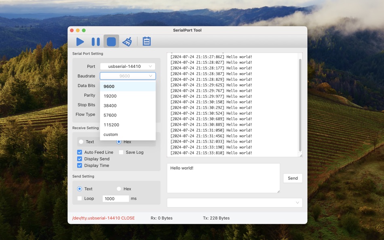Toggle off Display Time

click(79, 165)
